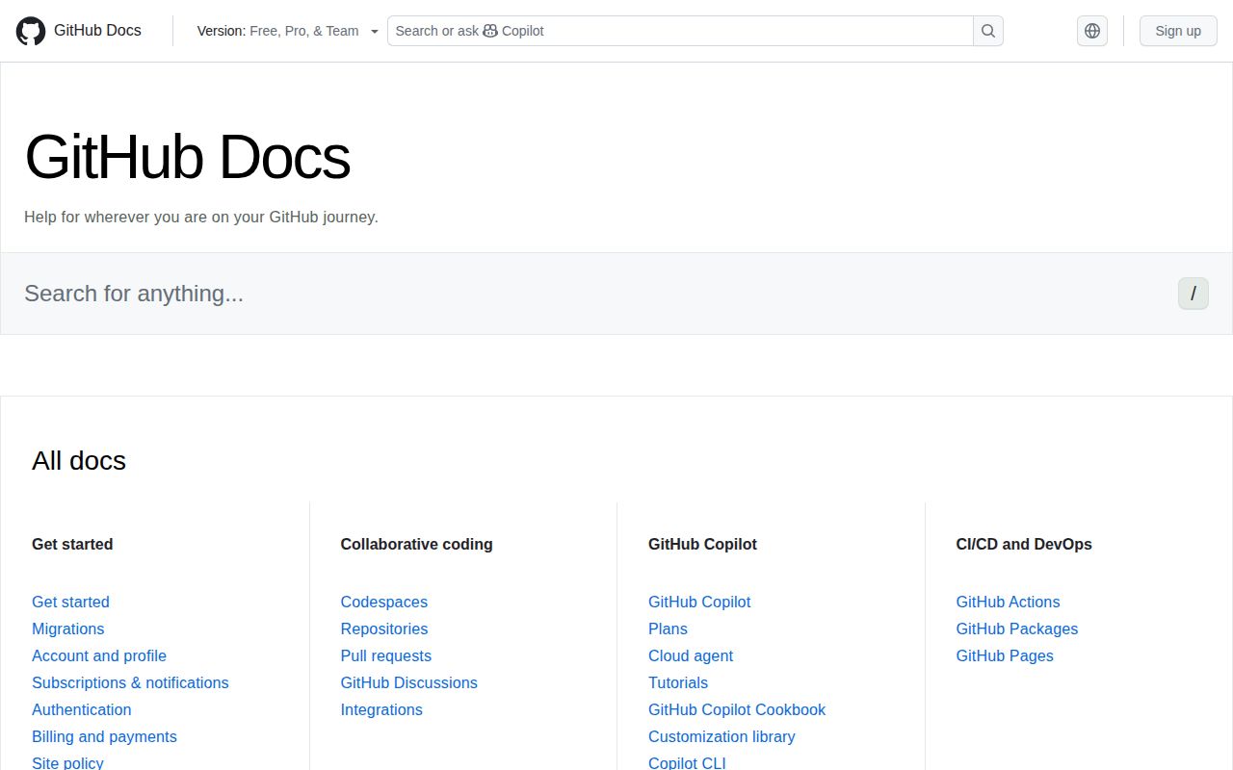Open Subscriptions & notifications link
This screenshot has width=1233, height=770.
(x=130, y=682)
